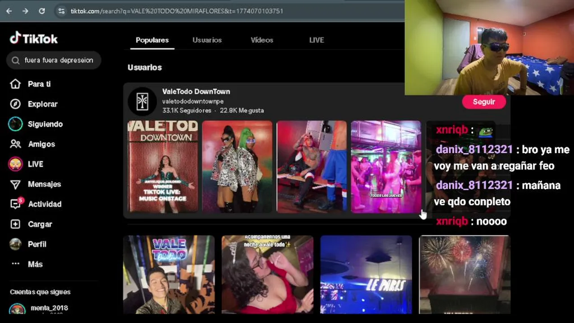Click the TikTok logo

coord(34,39)
